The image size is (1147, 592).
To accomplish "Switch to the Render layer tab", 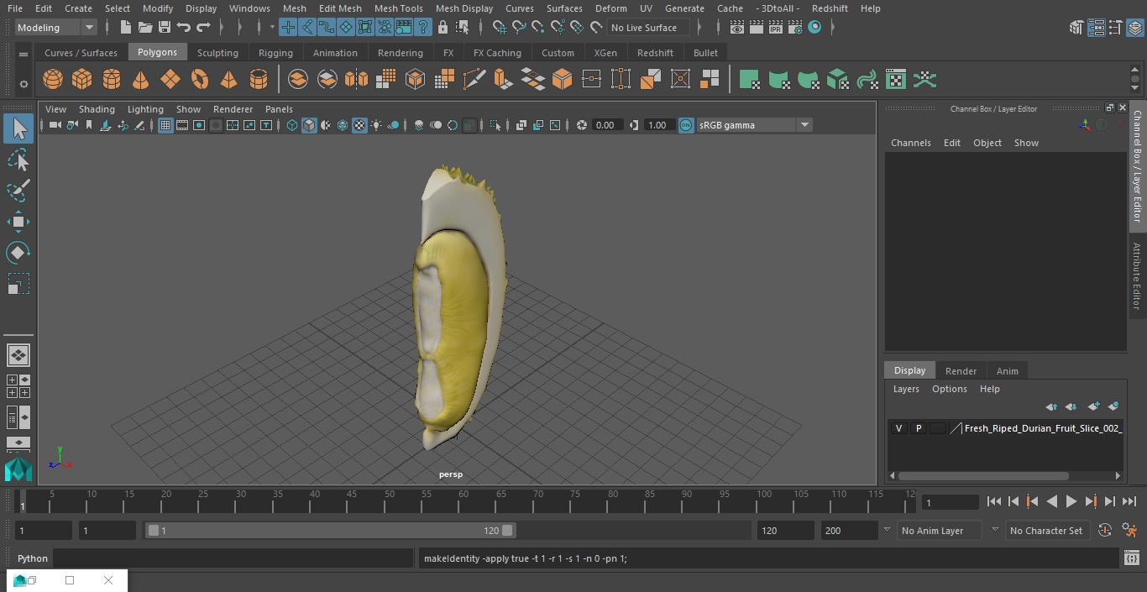I will pos(961,370).
